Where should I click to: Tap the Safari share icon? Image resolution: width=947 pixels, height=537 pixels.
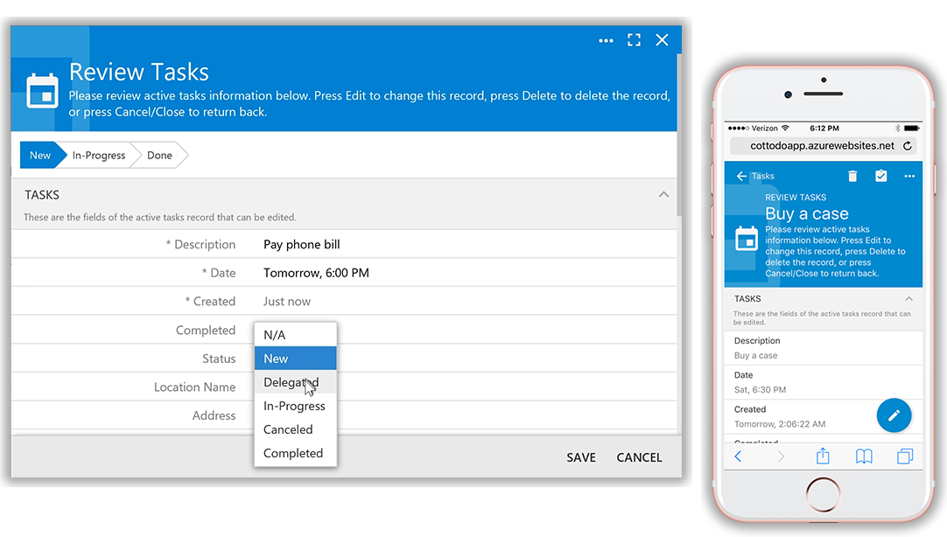823,457
